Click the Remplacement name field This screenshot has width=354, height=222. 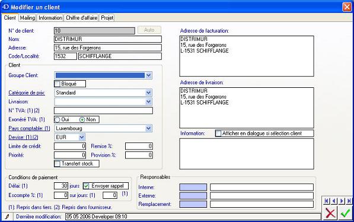pos(262,204)
